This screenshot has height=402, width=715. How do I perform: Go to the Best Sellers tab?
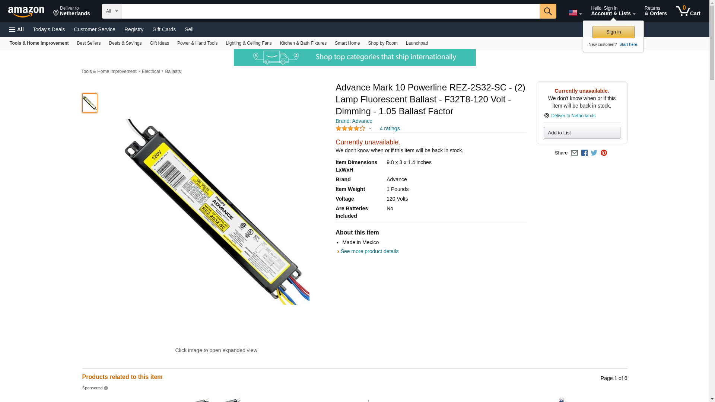pos(89,43)
